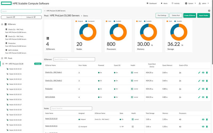This screenshot has height=133, width=213.
Task: Collapse the Pools tree section
Action: click(x=2, y=58)
